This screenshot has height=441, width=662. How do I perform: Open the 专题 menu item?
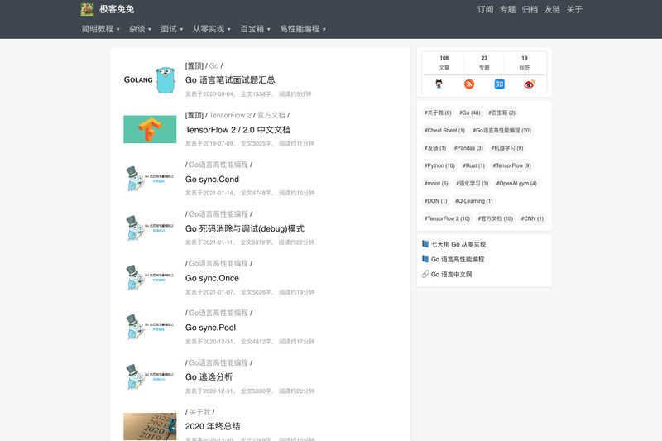pyautogui.click(x=507, y=9)
